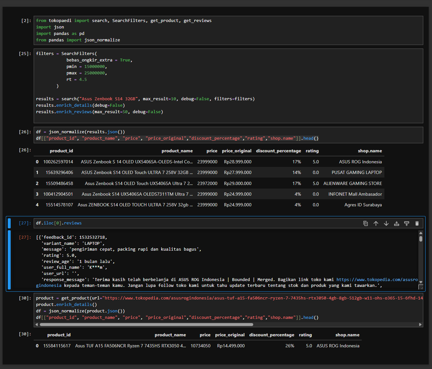Click the 'feedback_id': 1532532718 line
Image resolution: width=432 pixels, height=369 pixels.
(72, 237)
